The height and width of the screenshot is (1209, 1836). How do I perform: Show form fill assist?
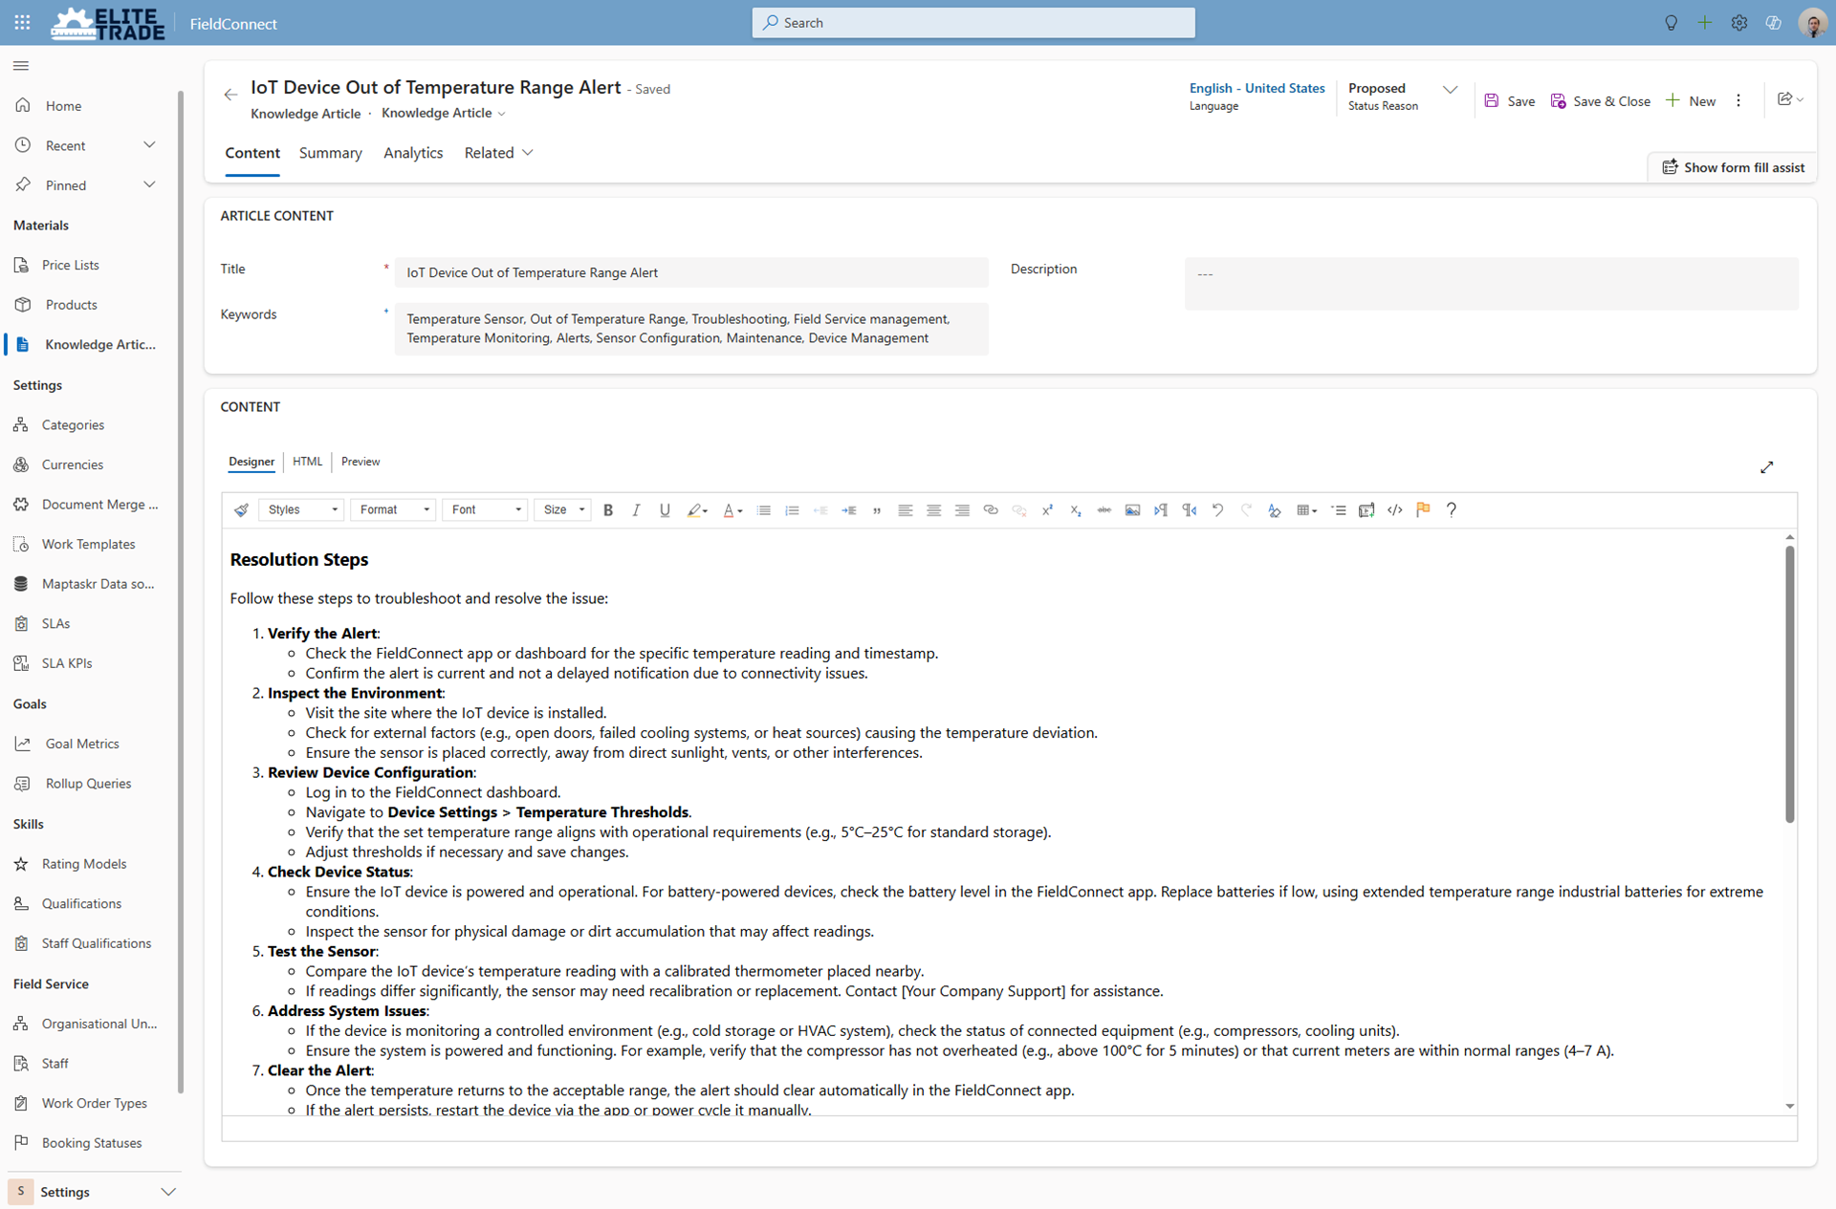pyautogui.click(x=1733, y=167)
